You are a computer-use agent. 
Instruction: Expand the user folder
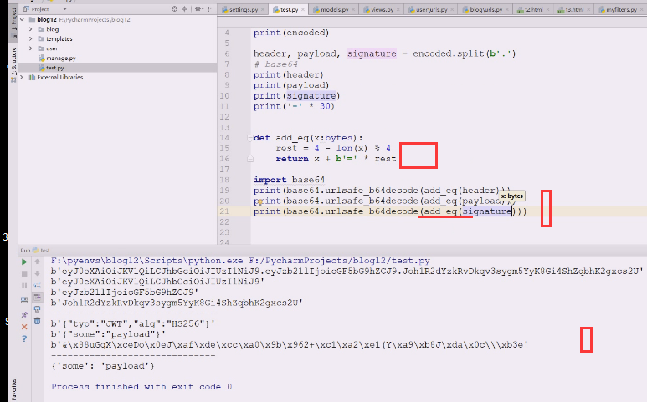pos(30,48)
